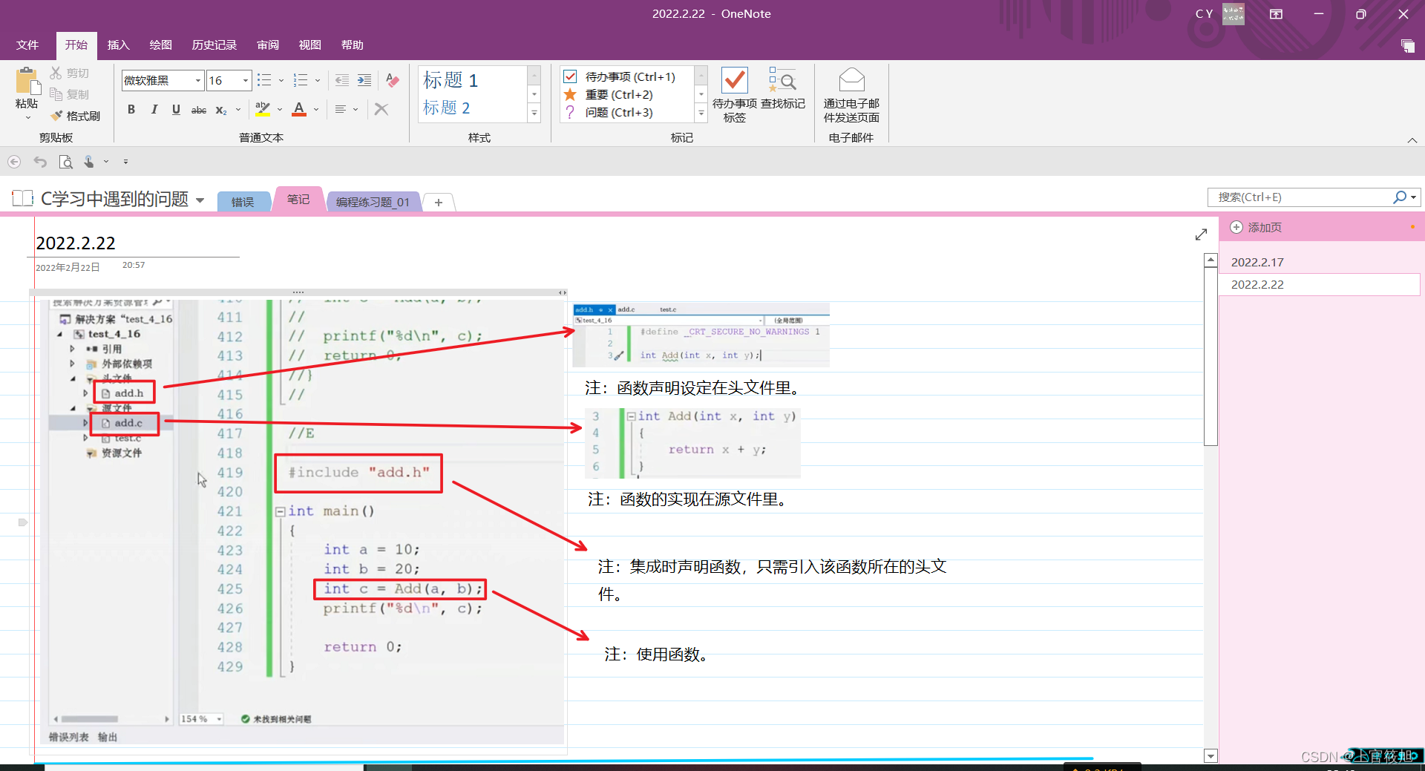Screen dimensions: 1425x771
Task: Toggle strikethrough formatting
Action: coord(199,109)
